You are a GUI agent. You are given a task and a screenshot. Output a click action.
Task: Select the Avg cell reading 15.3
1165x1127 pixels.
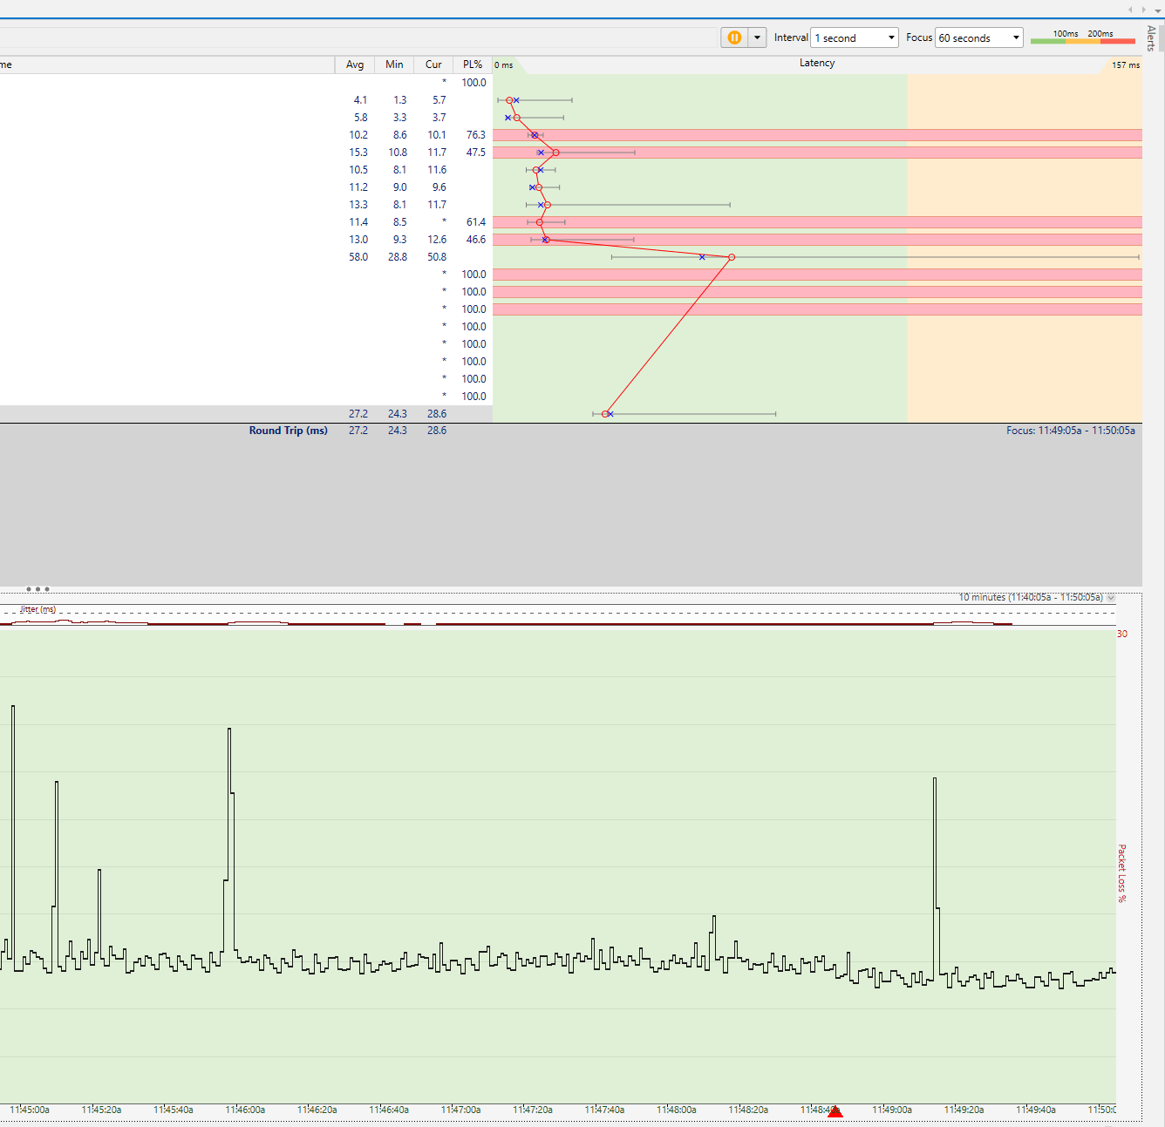pos(358,153)
